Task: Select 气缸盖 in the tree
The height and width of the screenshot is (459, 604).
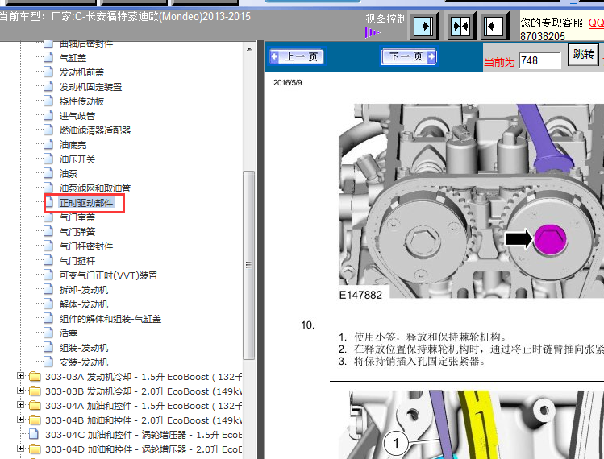Action: (x=73, y=58)
